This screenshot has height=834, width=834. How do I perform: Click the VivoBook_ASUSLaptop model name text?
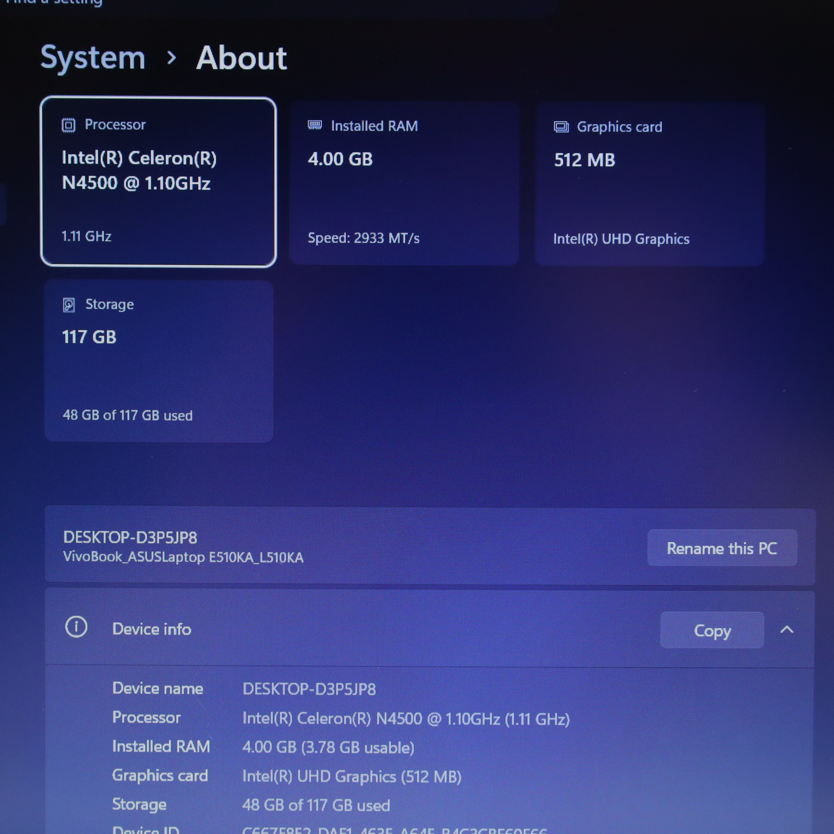[x=183, y=557]
